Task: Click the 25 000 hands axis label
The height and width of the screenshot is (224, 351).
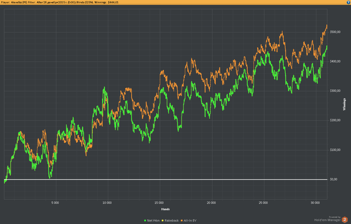Action: [263, 203]
